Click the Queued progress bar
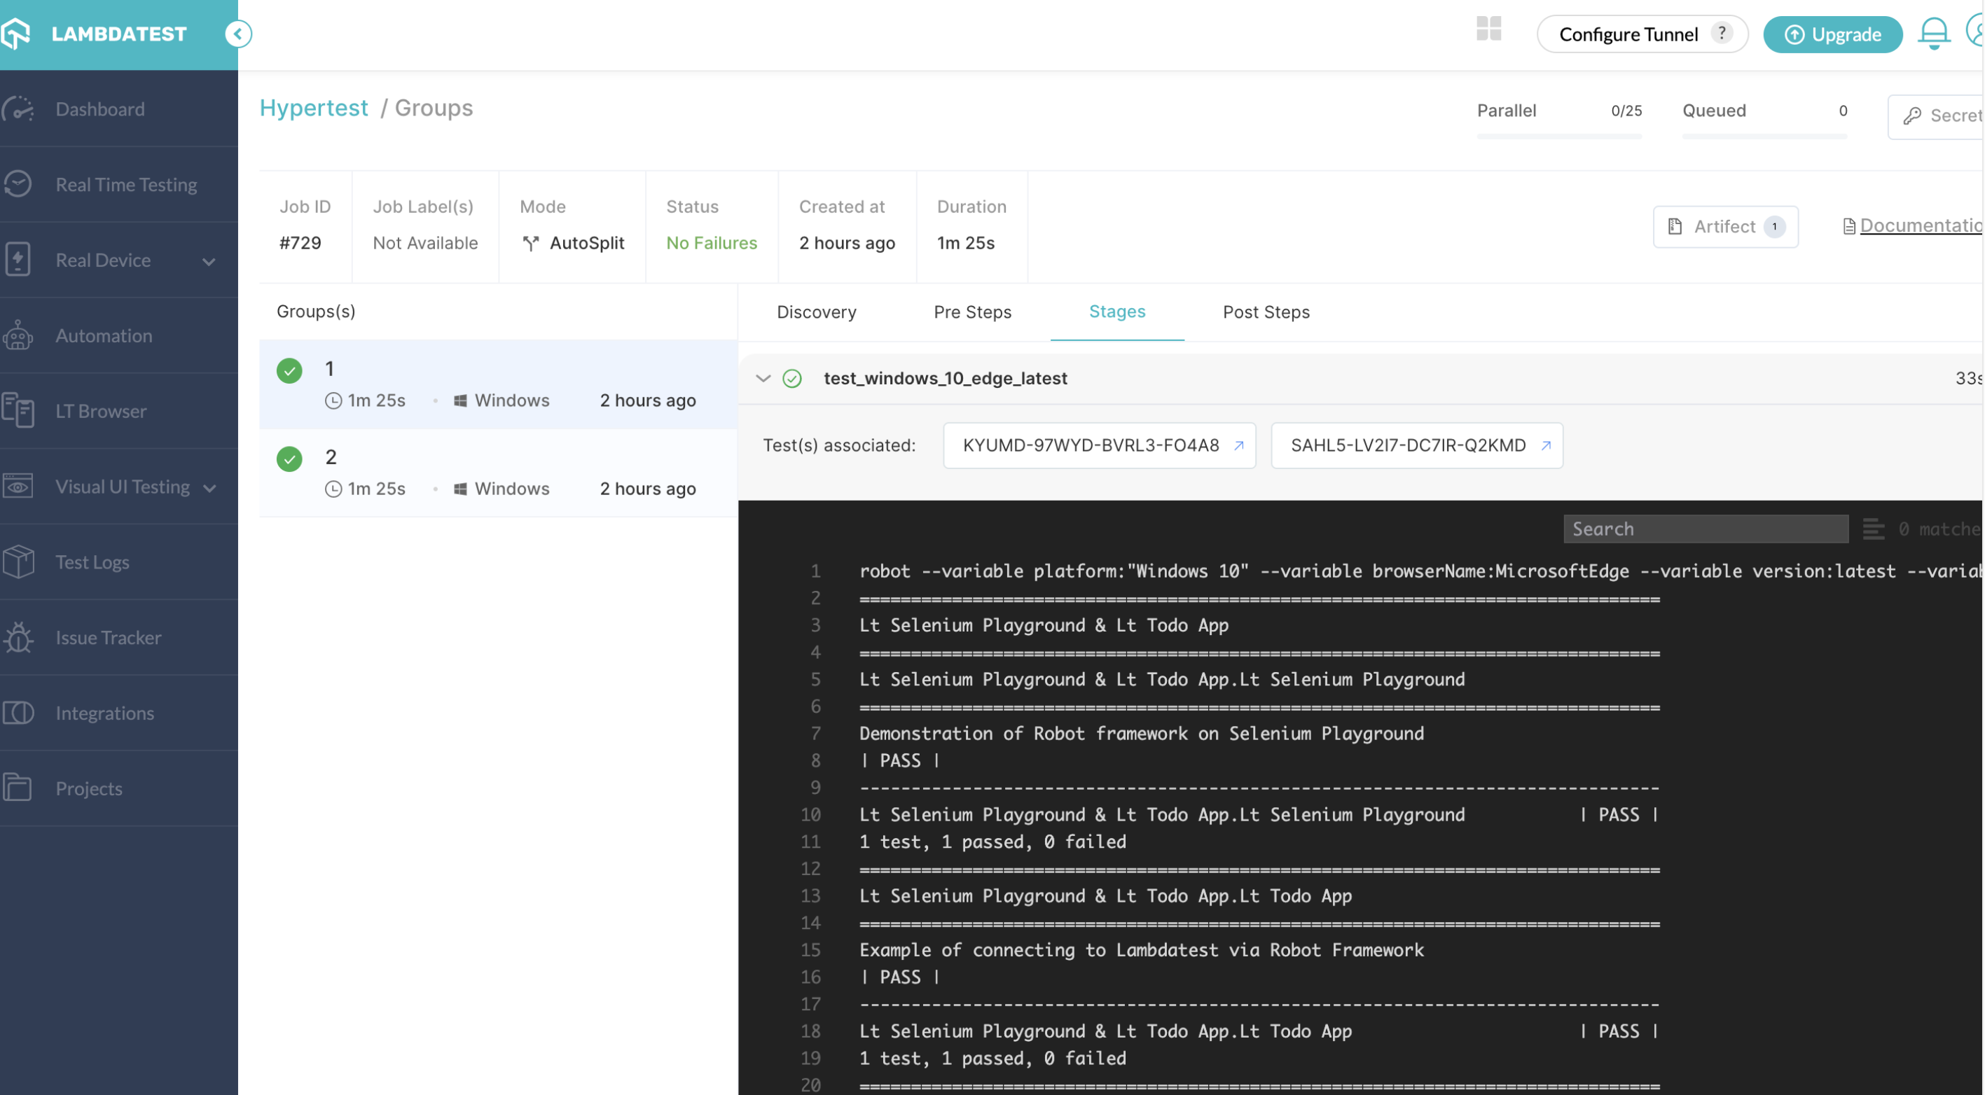 click(x=1764, y=137)
